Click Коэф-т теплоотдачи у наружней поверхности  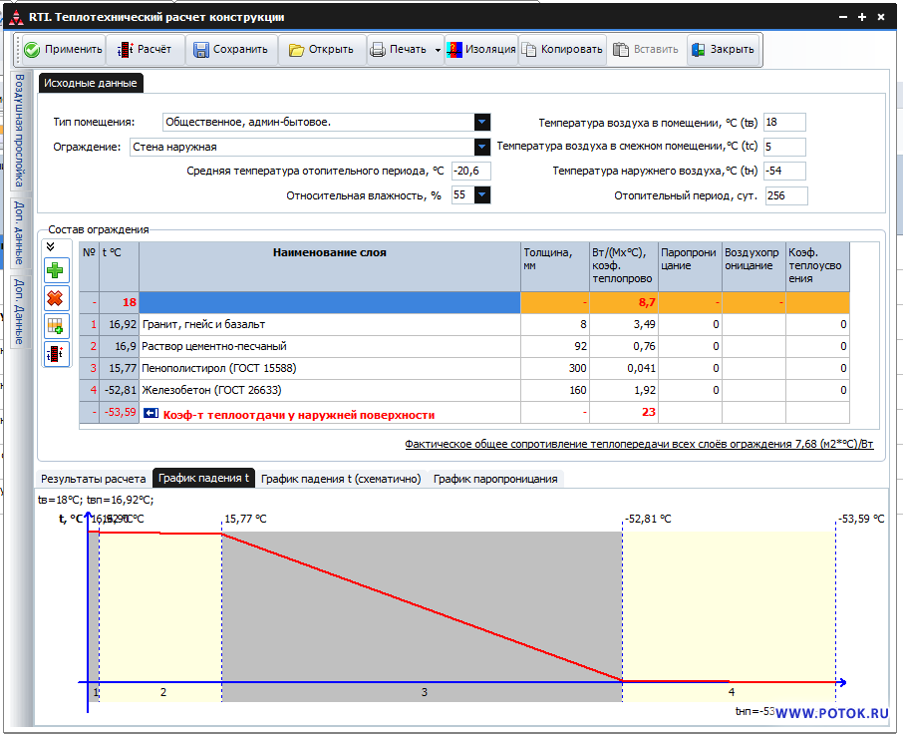click(299, 415)
